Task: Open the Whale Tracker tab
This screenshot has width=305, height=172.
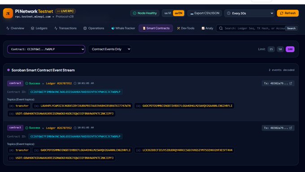Action: 123,28
